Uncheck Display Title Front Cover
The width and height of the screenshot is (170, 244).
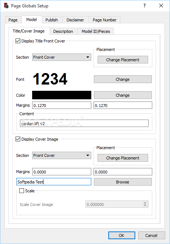(x=18, y=41)
